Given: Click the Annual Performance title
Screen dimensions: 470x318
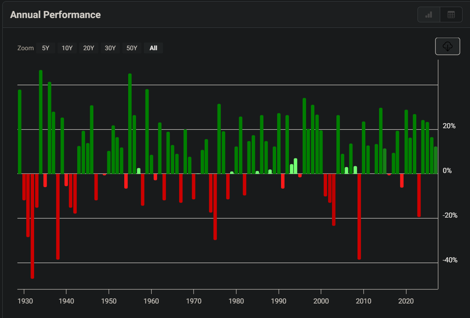Looking at the screenshot, I should click(55, 15).
